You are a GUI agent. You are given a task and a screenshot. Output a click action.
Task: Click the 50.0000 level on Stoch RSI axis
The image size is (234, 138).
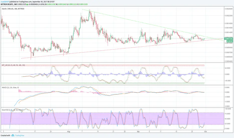coord(228,119)
